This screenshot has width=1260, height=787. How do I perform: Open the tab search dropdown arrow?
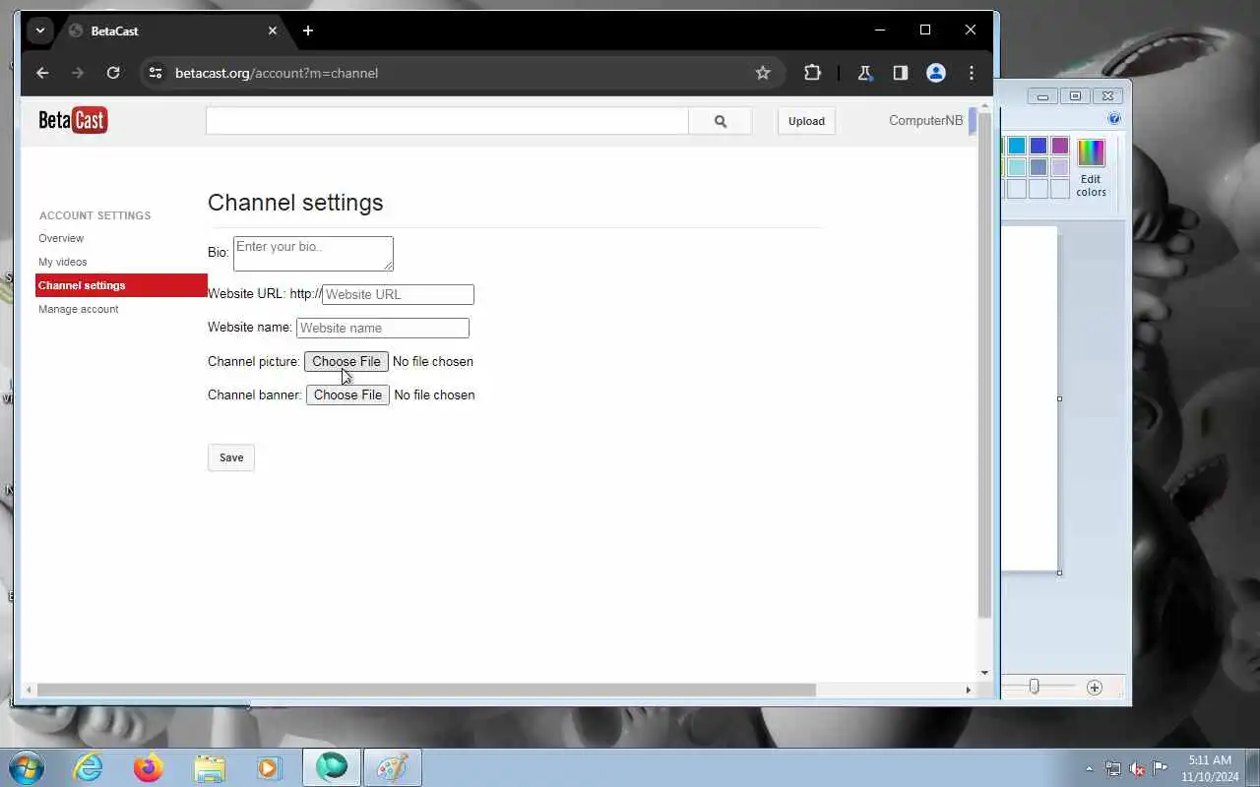[x=40, y=30]
